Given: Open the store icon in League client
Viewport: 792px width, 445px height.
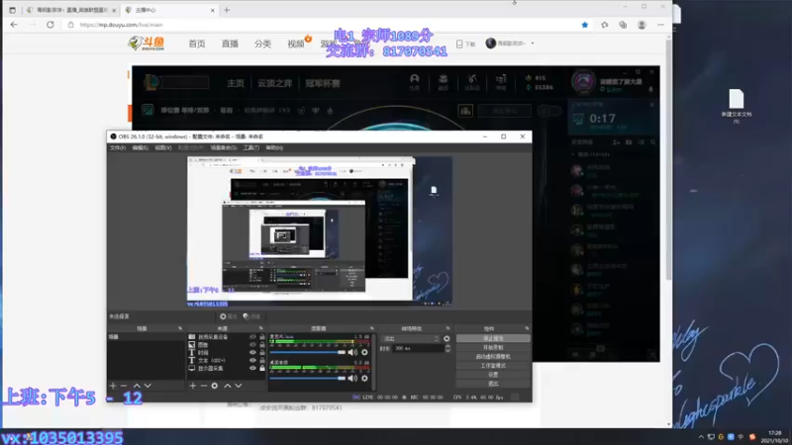Looking at the screenshot, I should click(x=501, y=82).
